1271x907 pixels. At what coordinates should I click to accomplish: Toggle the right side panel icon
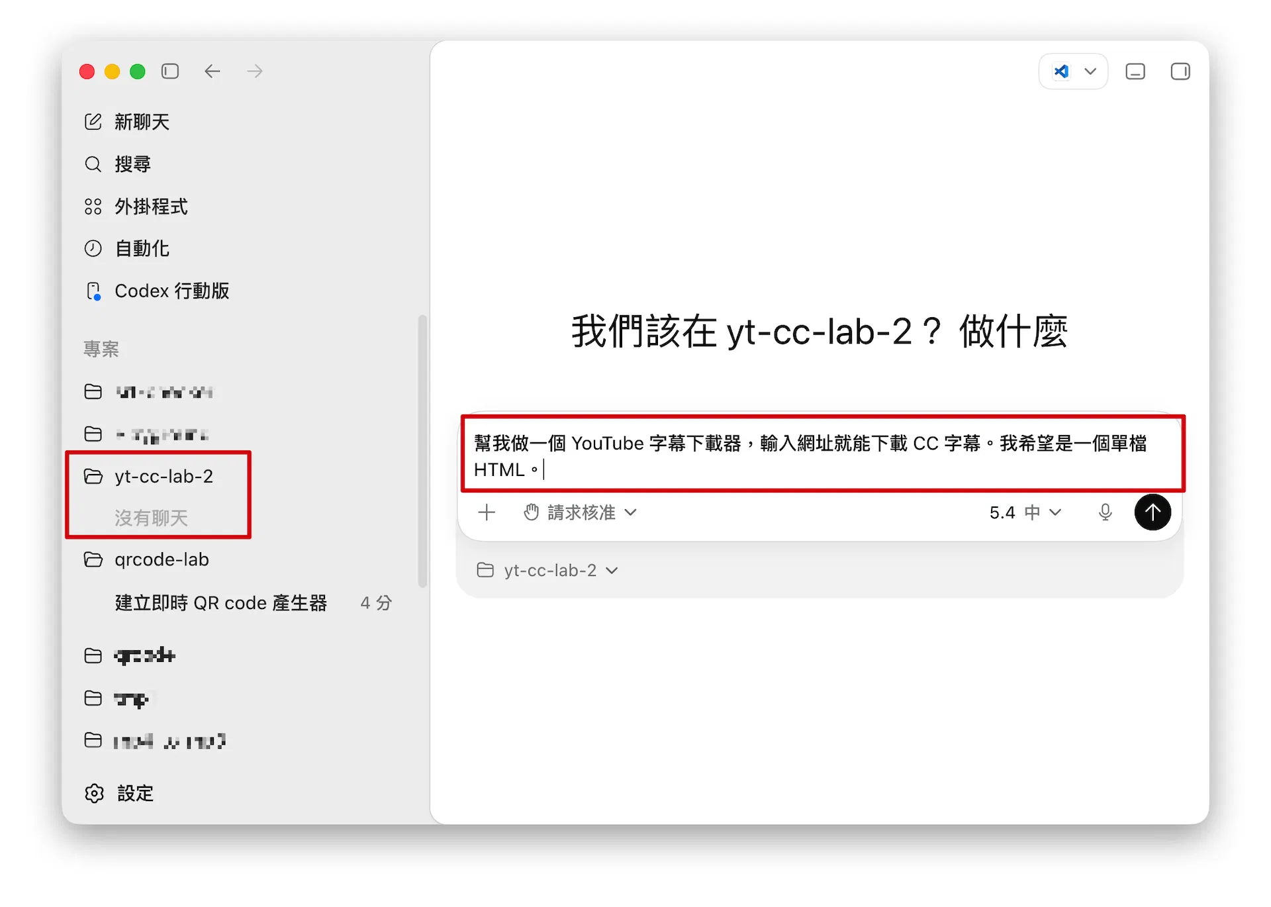(x=1180, y=72)
